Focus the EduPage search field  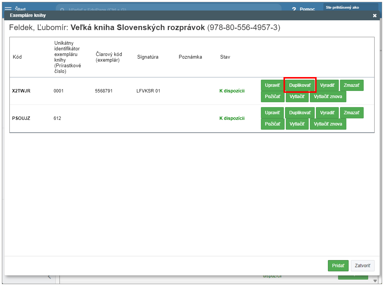169,9
